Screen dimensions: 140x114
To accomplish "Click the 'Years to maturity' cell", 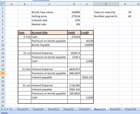I will tap(106, 12).
